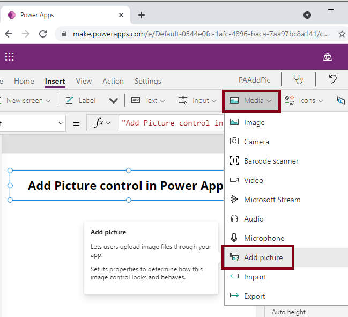The width and height of the screenshot is (348, 317).
Task: Click the PAAddPic app name
Action: [254, 80]
